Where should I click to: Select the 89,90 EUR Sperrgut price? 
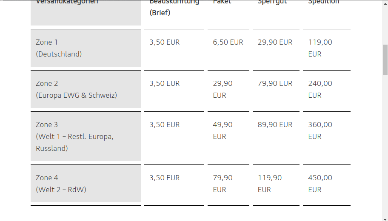pos(275,125)
